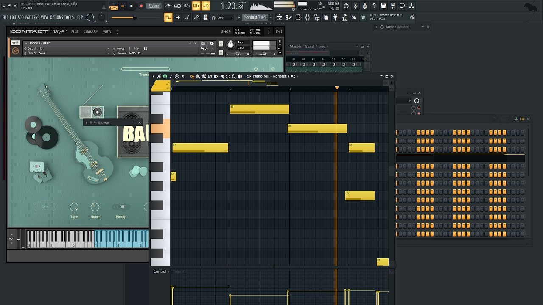
Task: Toggle loop recording button
Action: (x=205, y=6)
